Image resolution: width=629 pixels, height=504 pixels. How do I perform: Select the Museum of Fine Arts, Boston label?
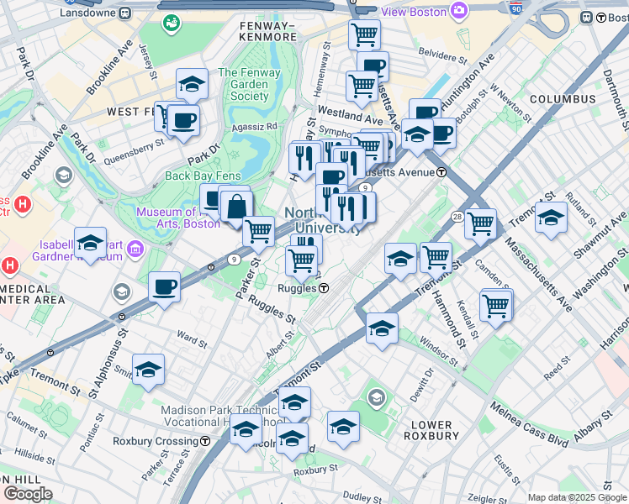(x=178, y=218)
